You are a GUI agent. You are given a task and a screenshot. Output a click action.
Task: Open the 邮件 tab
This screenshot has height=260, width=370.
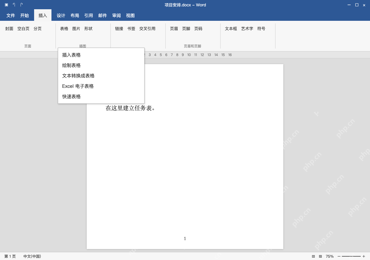pyautogui.click(x=103, y=16)
